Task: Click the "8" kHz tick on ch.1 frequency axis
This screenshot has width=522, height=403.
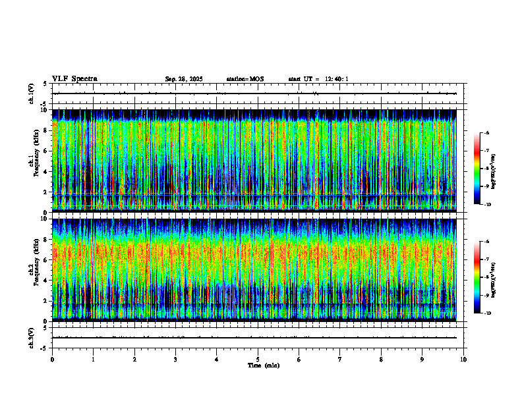Action: (x=46, y=130)
